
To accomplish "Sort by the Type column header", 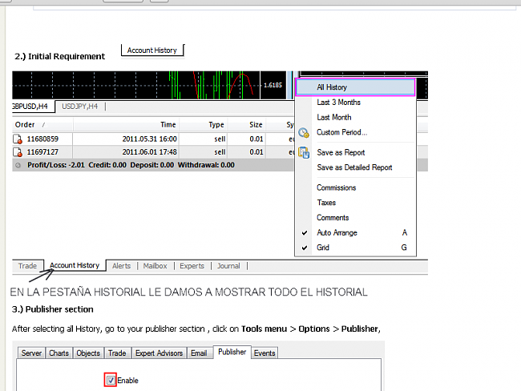I will click(204, 125).
